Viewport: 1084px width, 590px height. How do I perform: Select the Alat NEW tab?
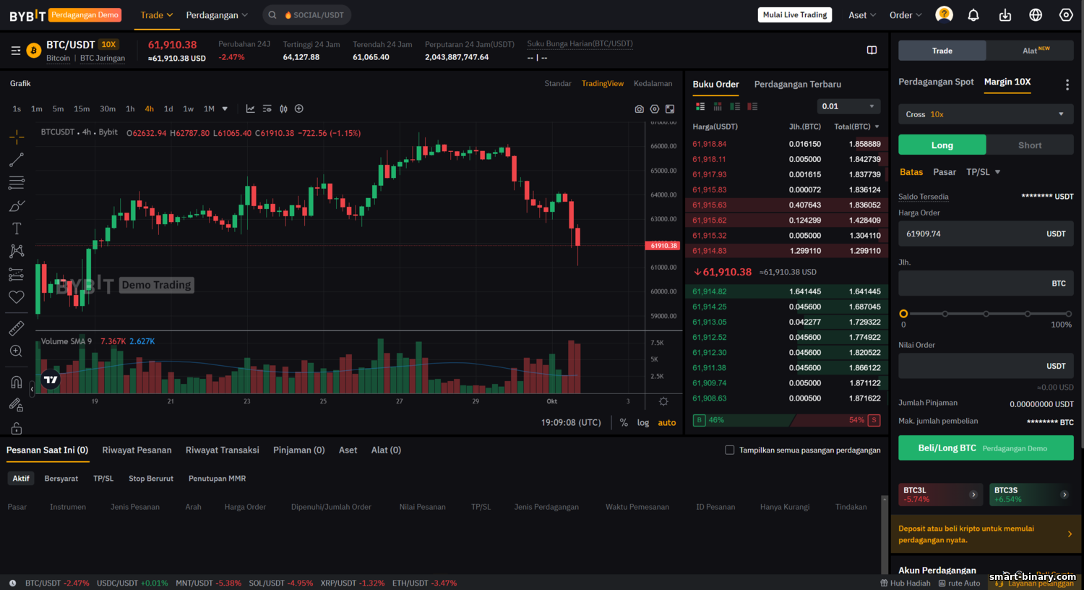tap(1030, 51)
